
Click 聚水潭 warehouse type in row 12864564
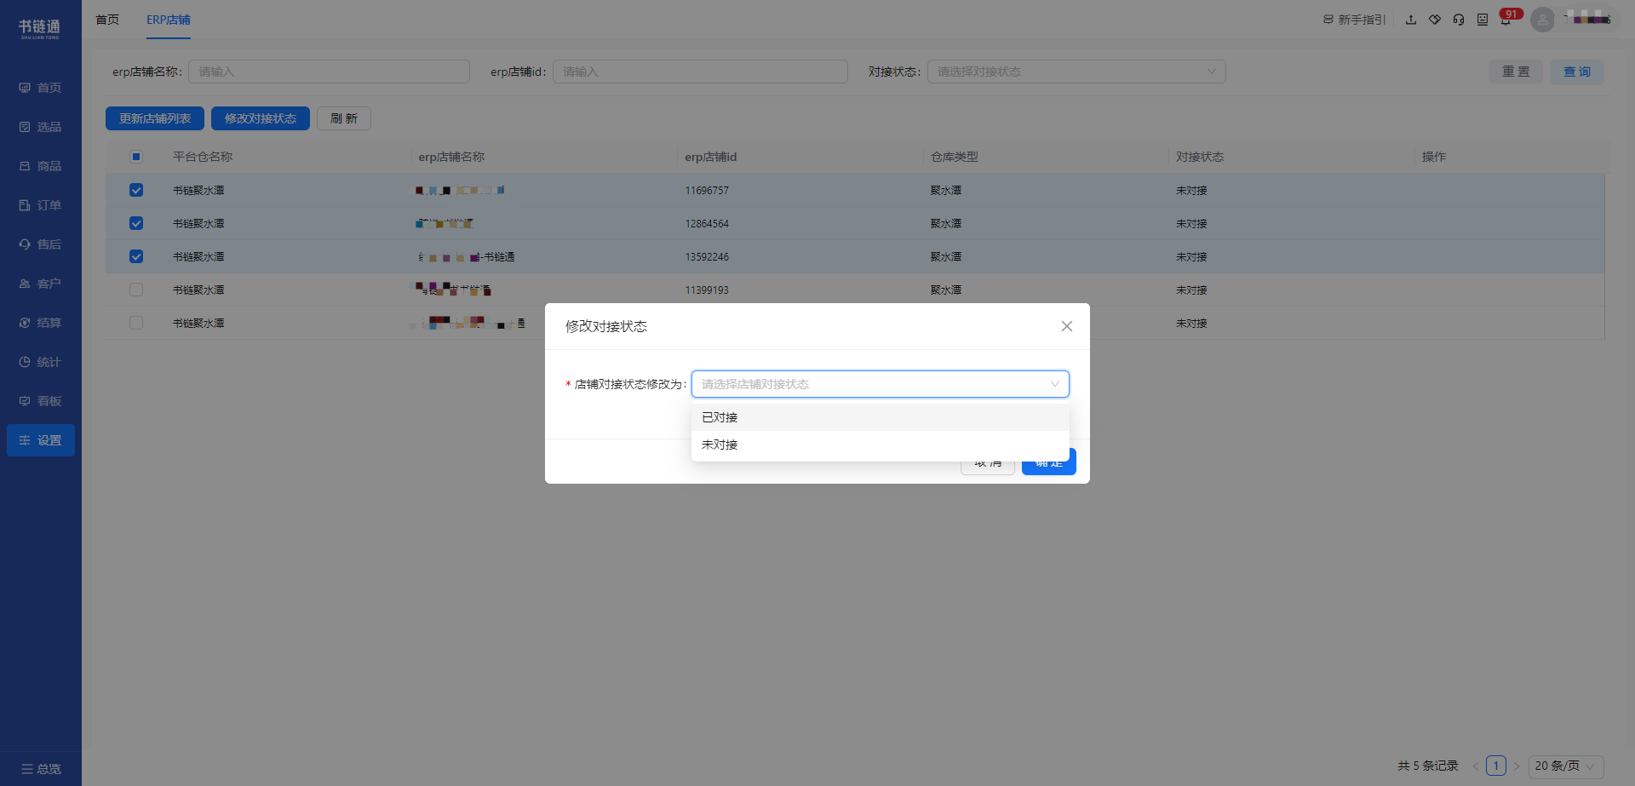tap(946, 224)
